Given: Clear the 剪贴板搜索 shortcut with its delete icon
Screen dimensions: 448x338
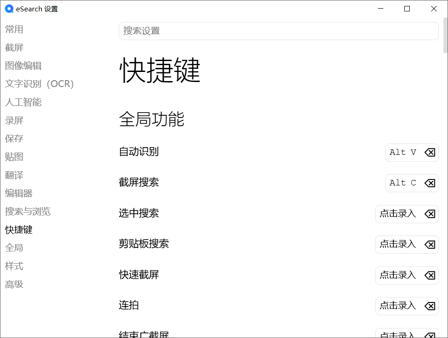Looking at the screenshot, I should pos(430,245).
